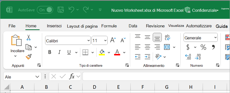Open fill color dropdown arrow
This screenshot has height=93, width=230.
[x=109, y=52]
